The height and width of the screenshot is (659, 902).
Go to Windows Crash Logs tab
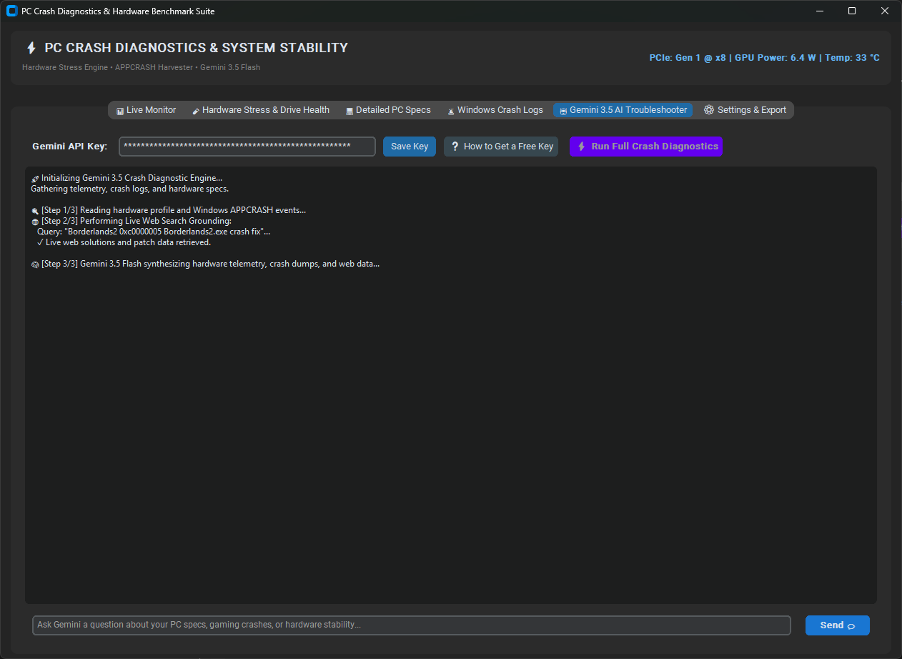[495, 110]
